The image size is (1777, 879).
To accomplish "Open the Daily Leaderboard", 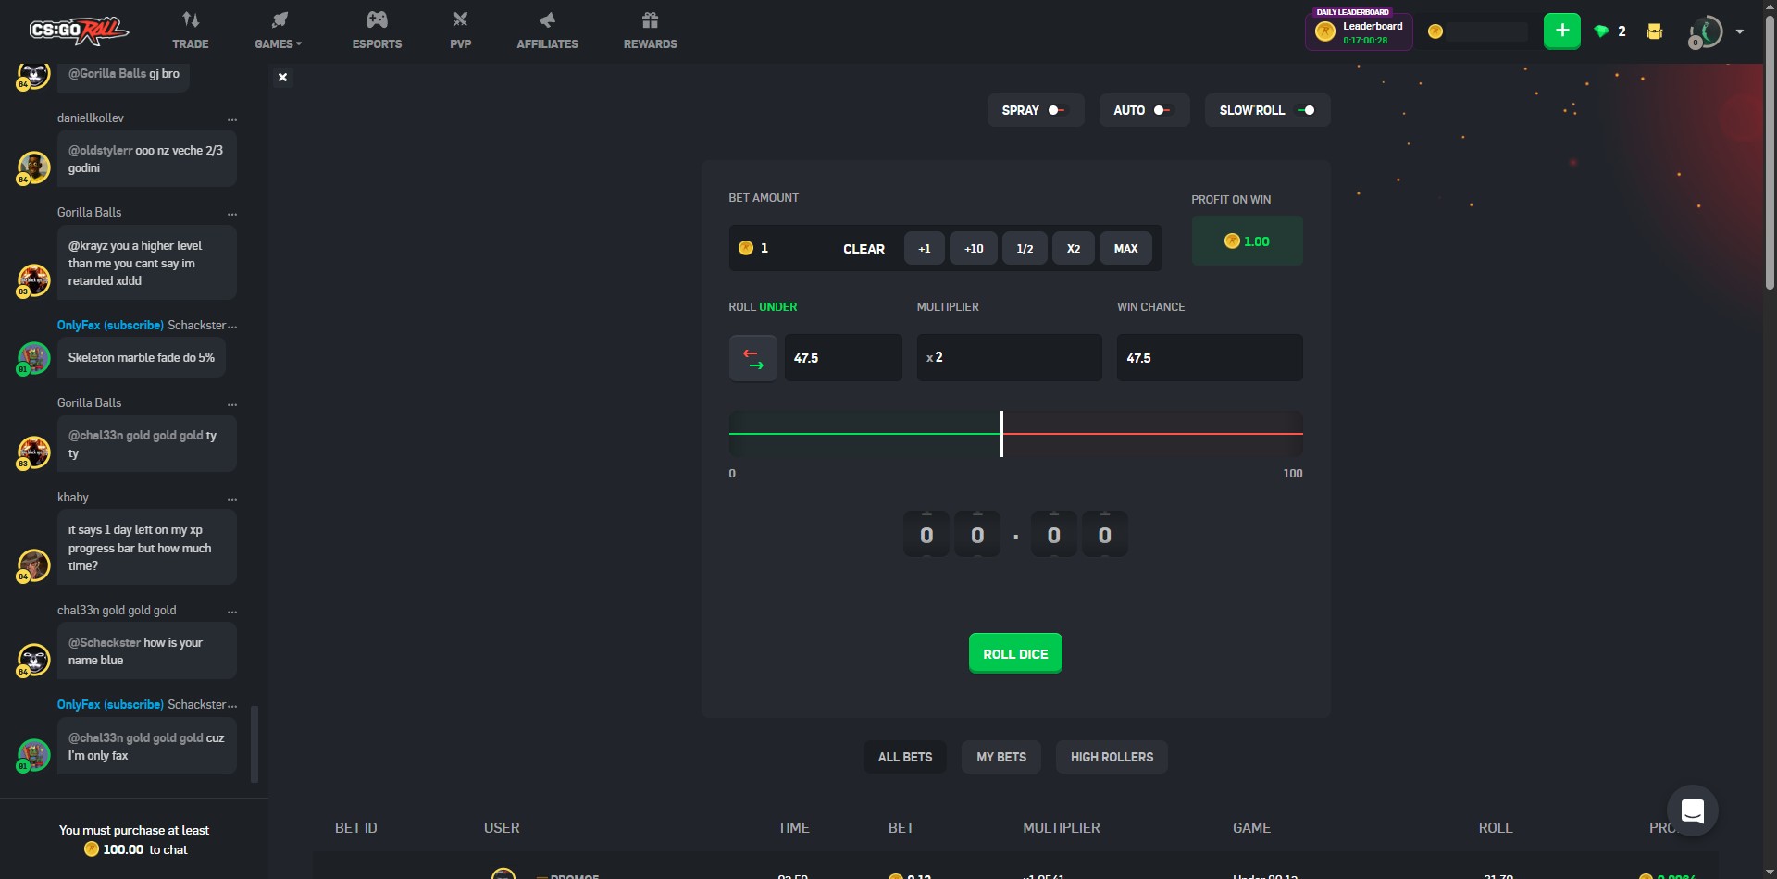I will click(x=1359, y=31).
